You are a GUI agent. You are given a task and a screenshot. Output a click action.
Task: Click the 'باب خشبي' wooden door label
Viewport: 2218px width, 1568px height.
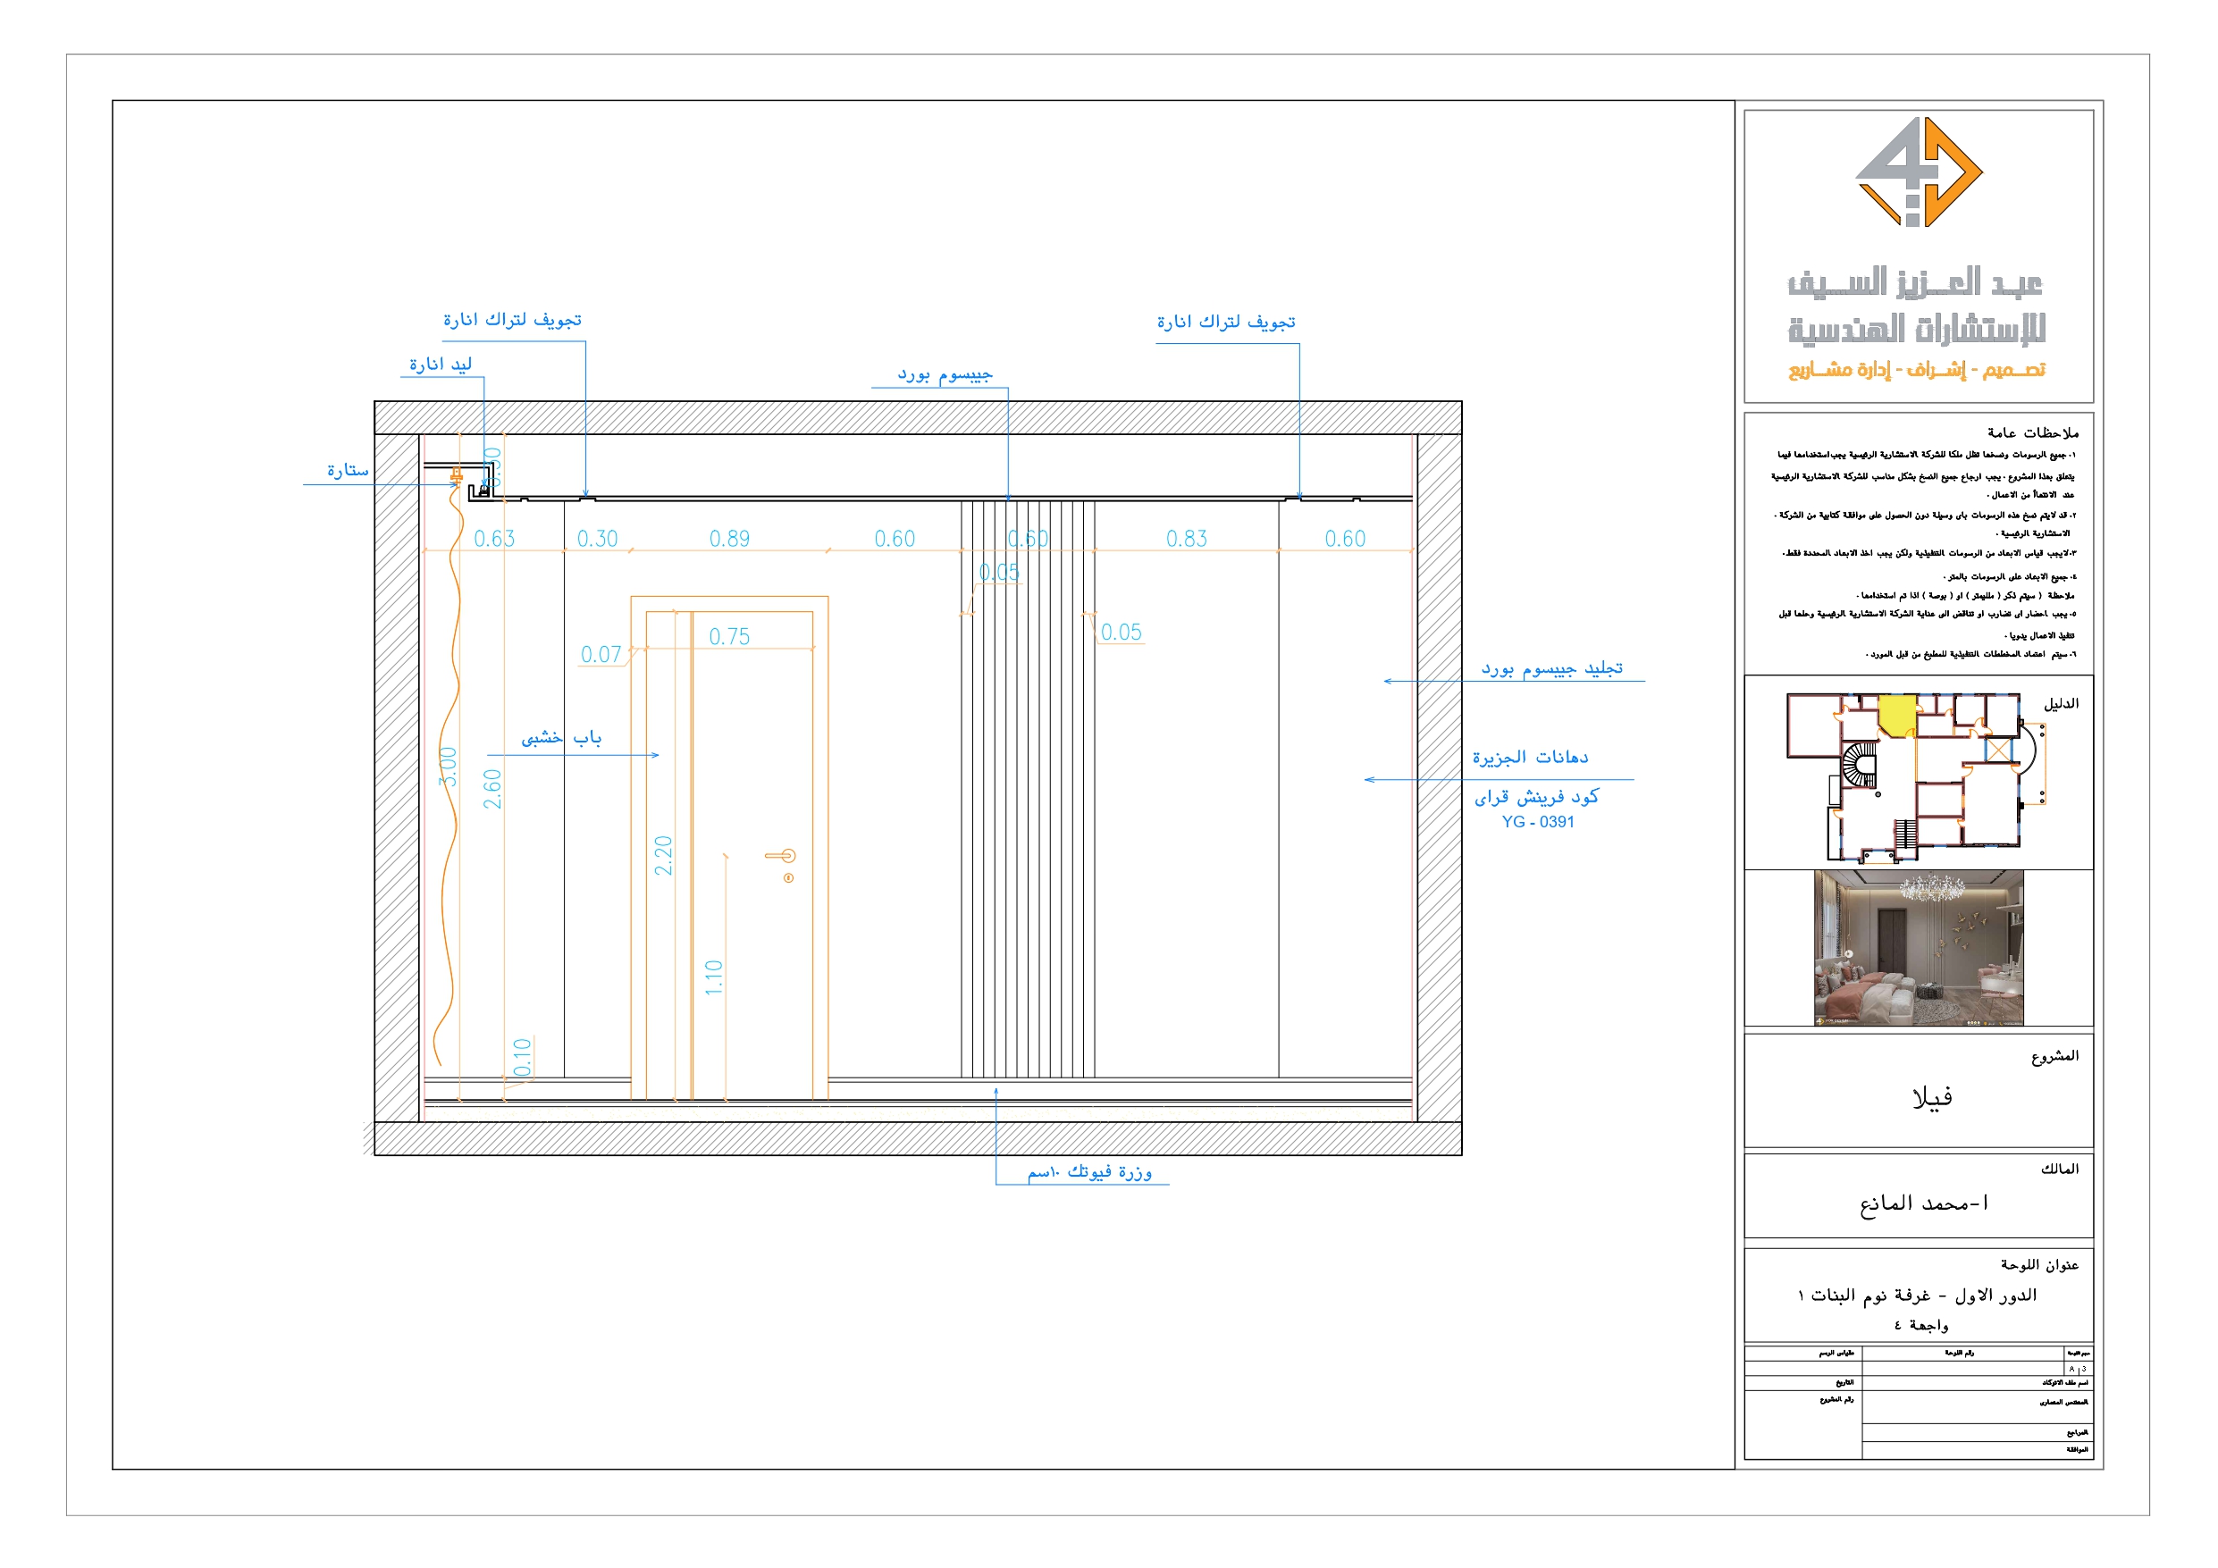pyautogui.click(x=561, y=739)
